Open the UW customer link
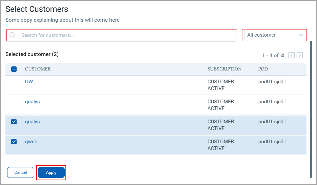317x185 pixels. [29, 82]
